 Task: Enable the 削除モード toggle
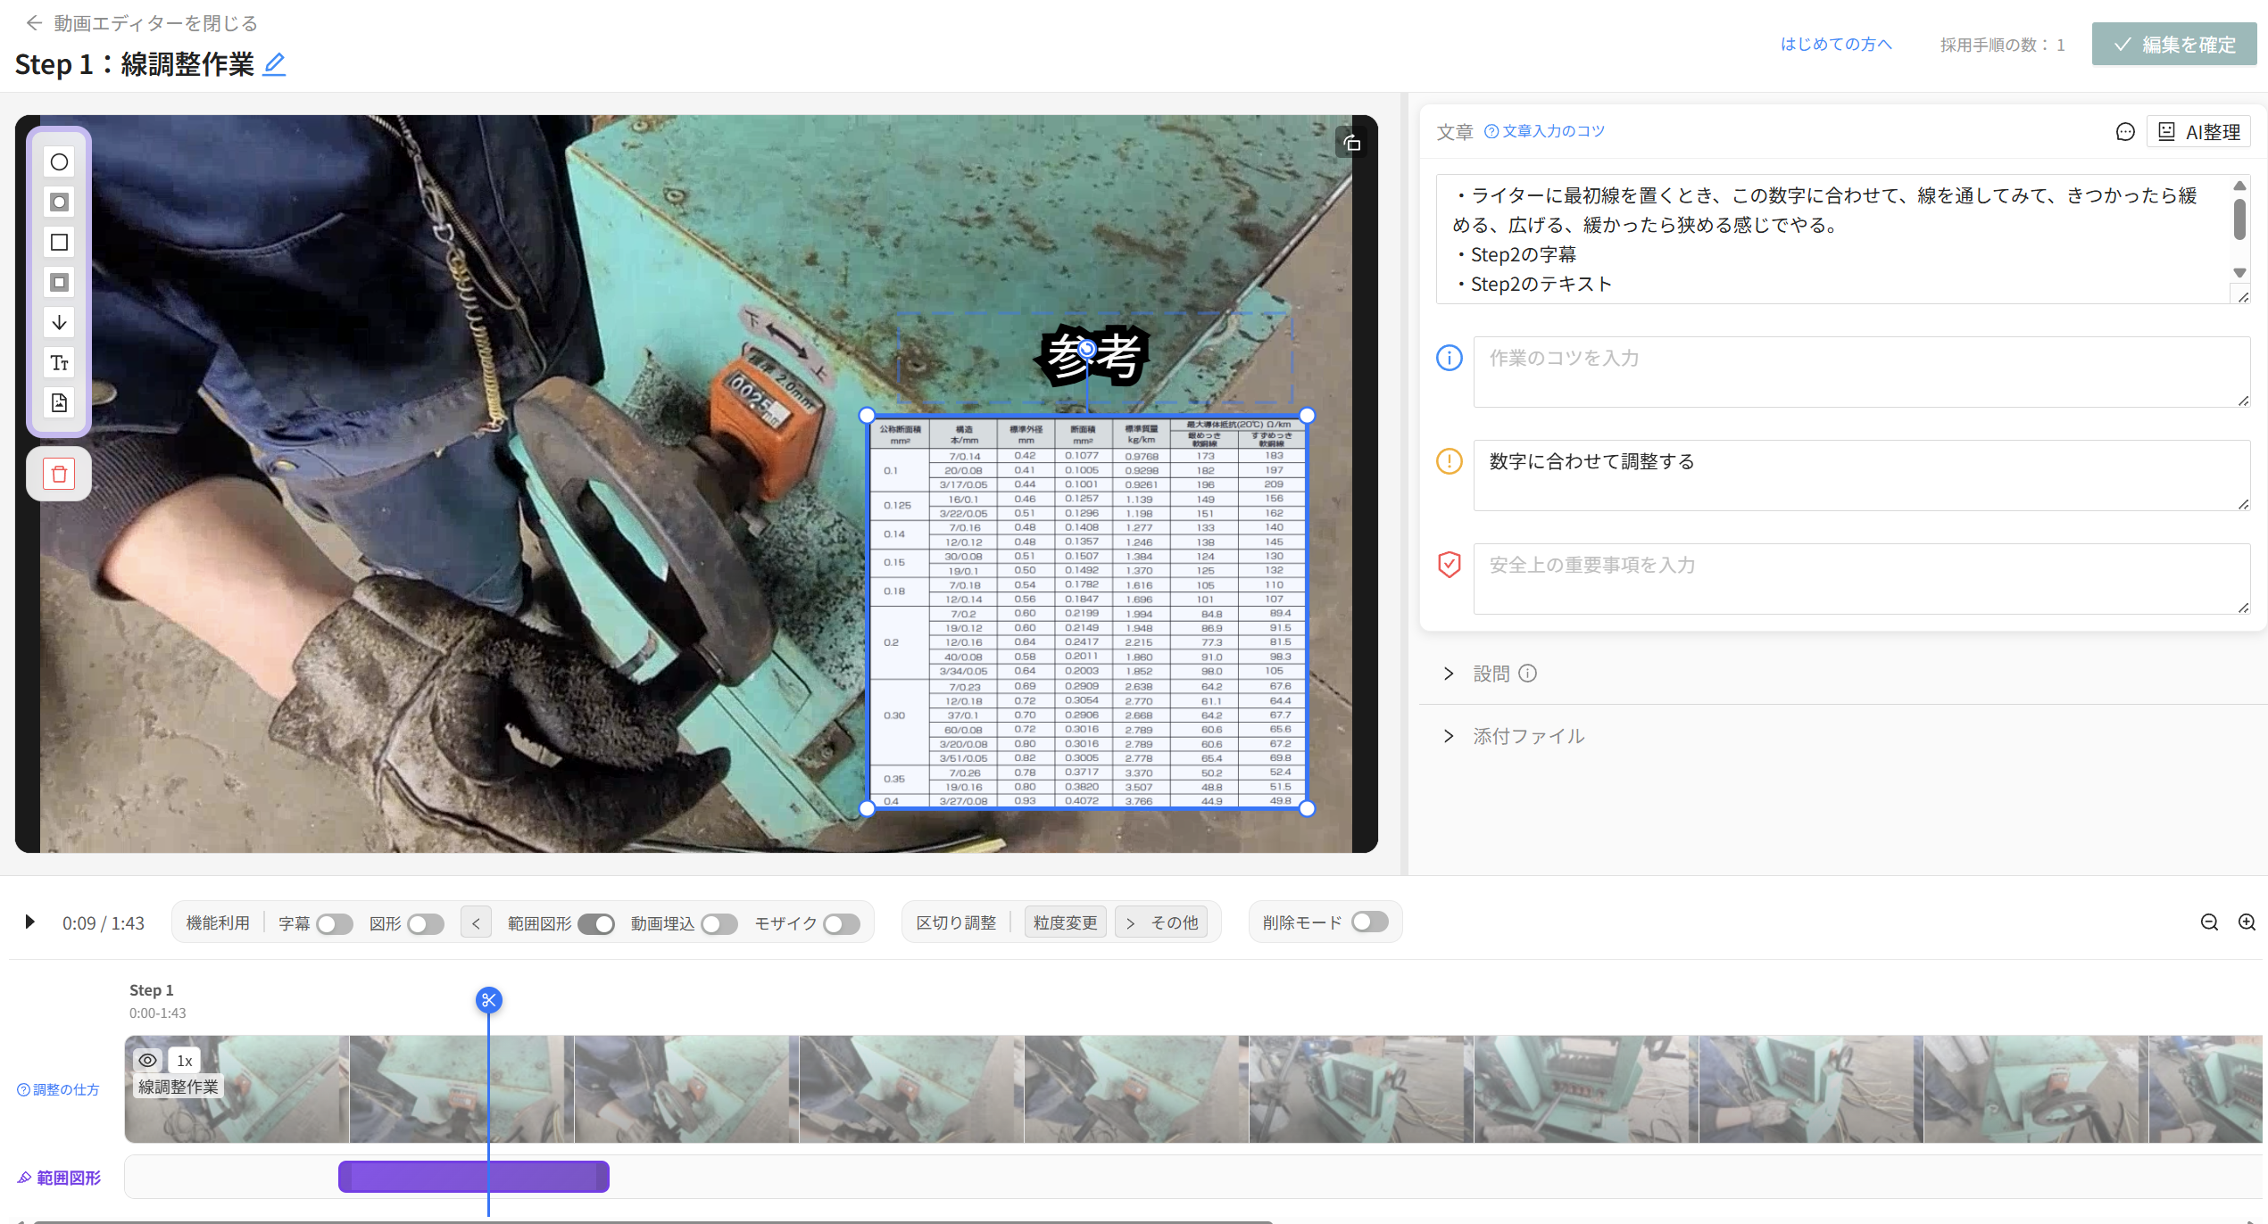1369,922
